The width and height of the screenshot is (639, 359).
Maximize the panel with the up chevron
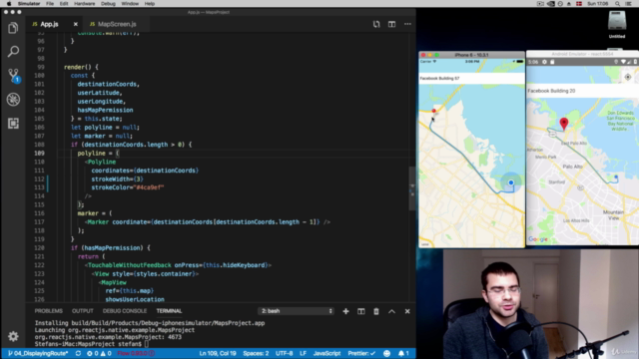[x=391, y=311]
